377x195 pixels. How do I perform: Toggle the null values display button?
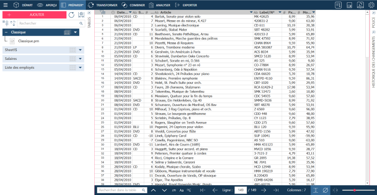pyautogui.click(x=325, y=190)
